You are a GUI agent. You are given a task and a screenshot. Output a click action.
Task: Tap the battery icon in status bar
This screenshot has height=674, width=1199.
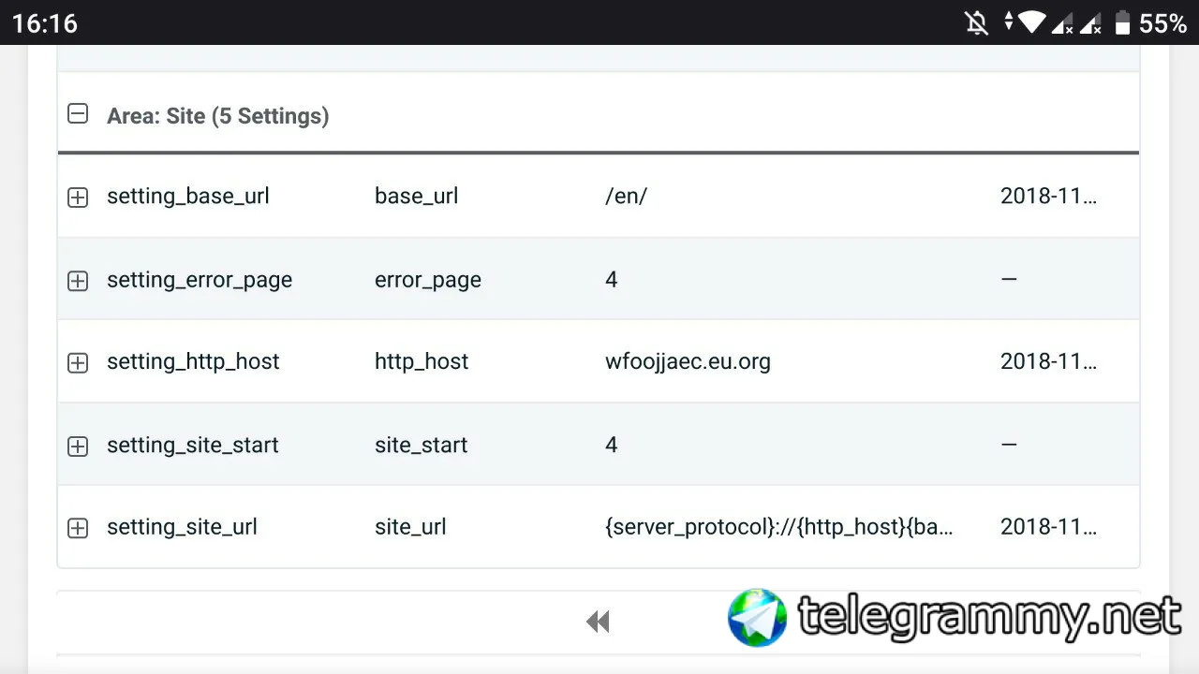coord(1121,22)
